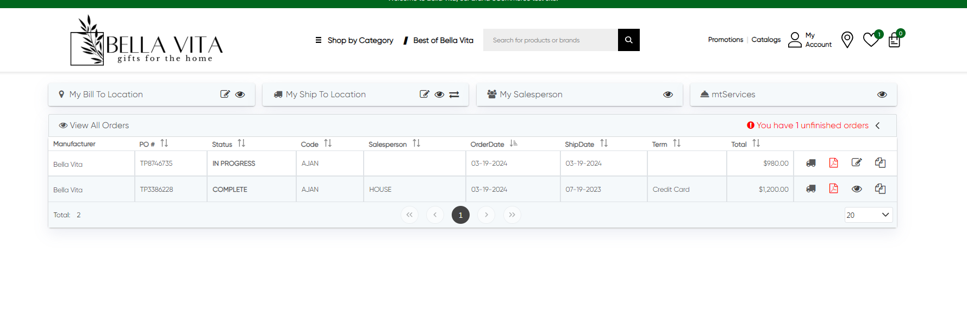This screenshot has height=314, width=967.
Task: Focus the product search field
Action: pos(550,40)
